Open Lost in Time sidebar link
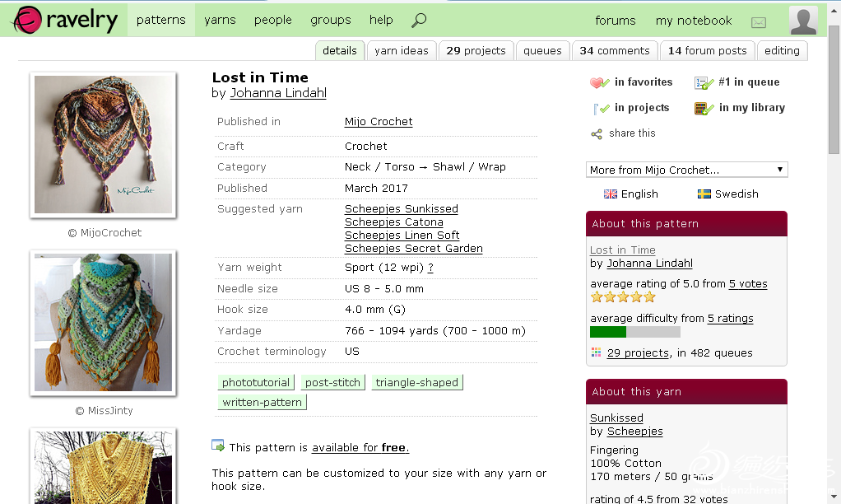 point(622,250)
